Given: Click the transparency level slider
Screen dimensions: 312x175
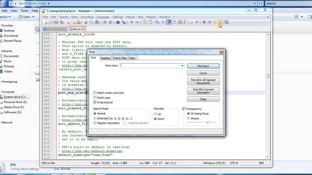Looking at the screenshot, I should (x=208, y=122).
